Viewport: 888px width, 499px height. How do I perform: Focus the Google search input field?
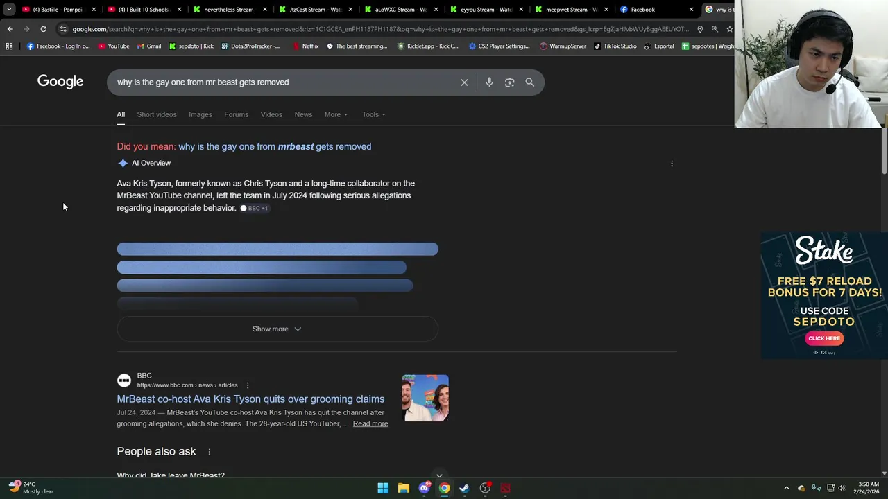point(284,82)
